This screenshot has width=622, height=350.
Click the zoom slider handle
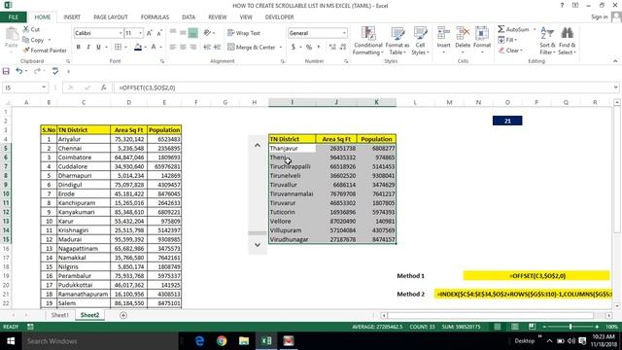(570, 327)
